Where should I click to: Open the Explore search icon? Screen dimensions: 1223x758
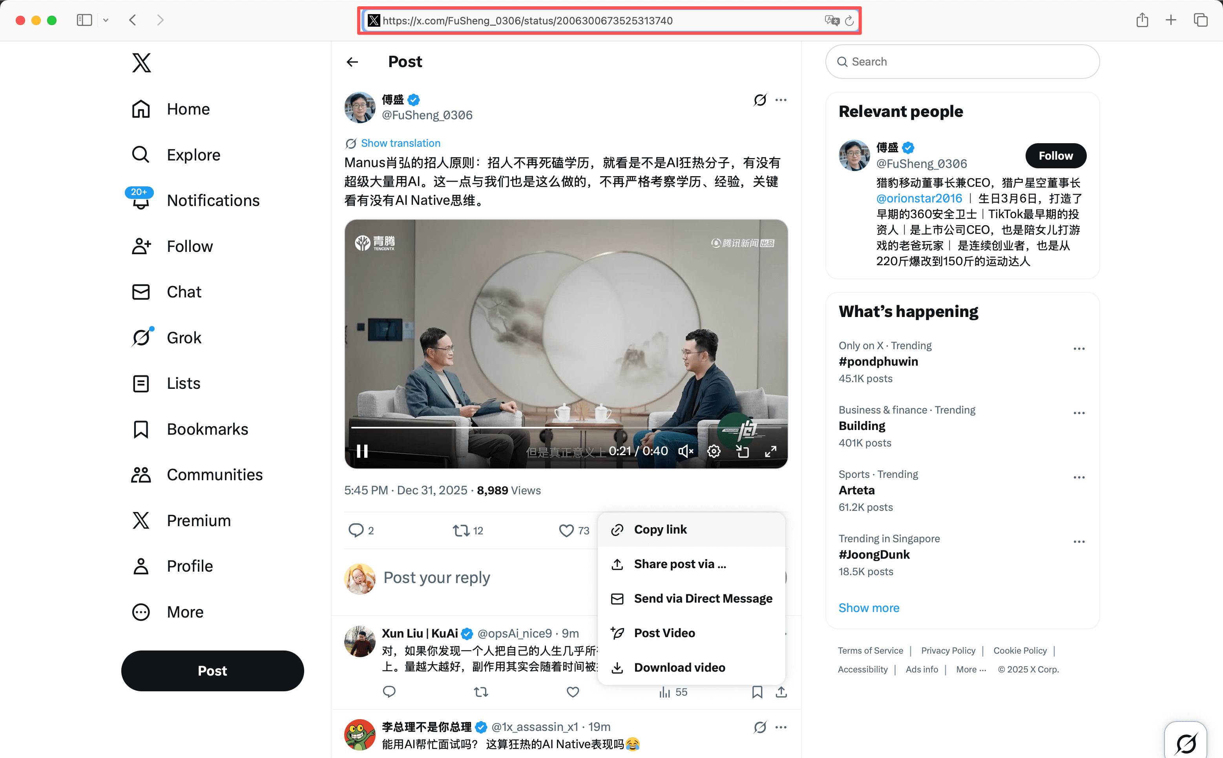click(141, 155)
